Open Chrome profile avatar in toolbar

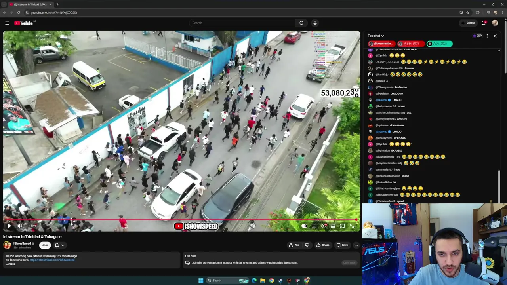click(496, 13)
